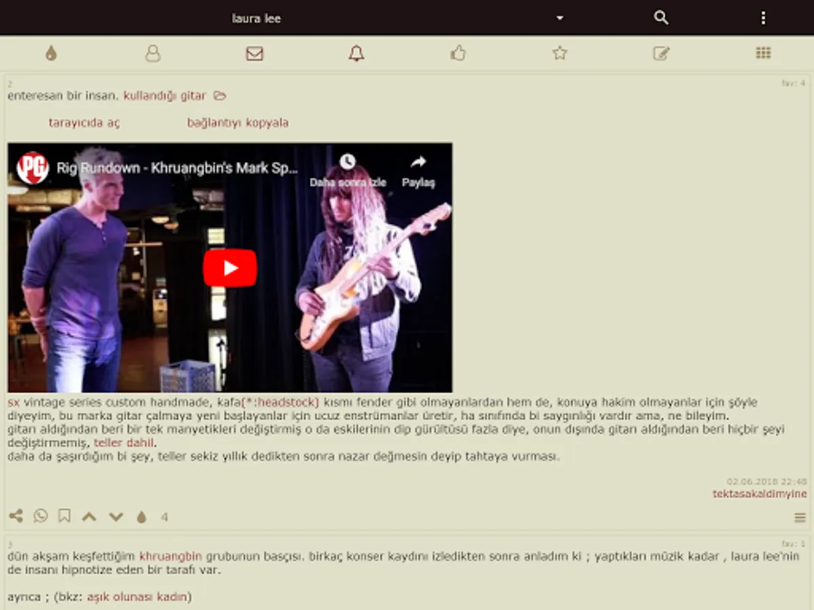Expand the laura lee title dropdown arrow
The height and width of the screenshot is (610, 814).
560,18
